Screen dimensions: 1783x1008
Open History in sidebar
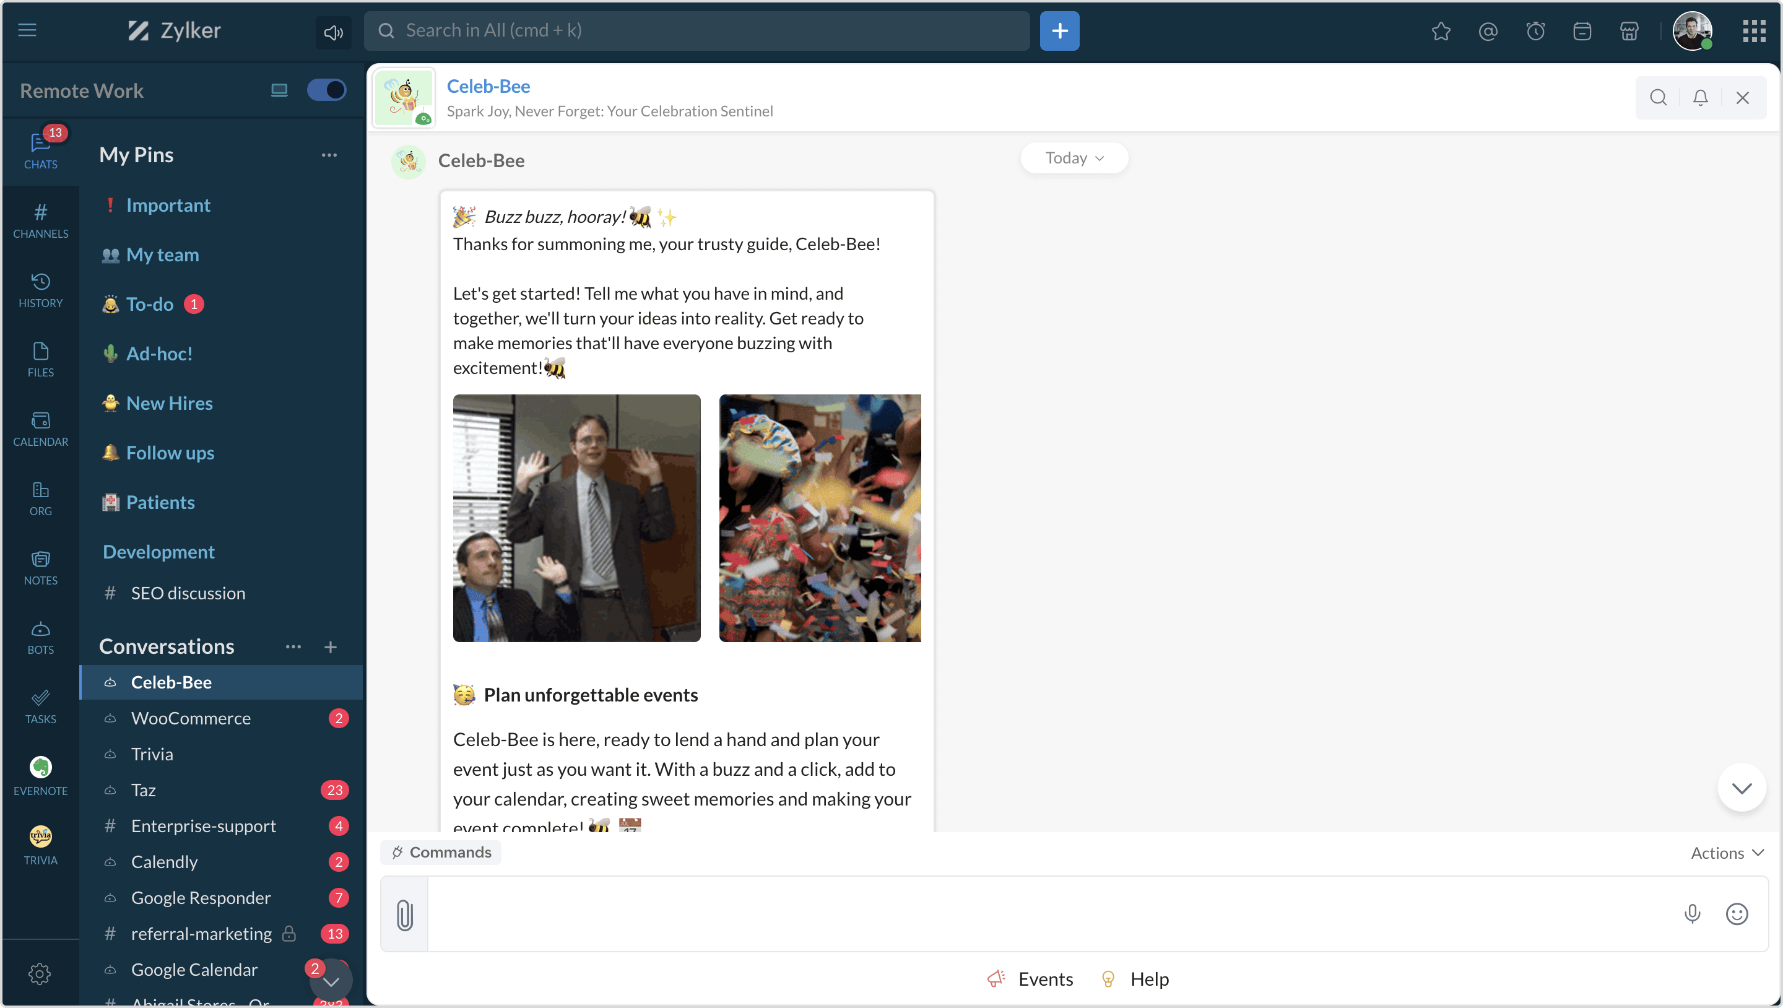41,289
